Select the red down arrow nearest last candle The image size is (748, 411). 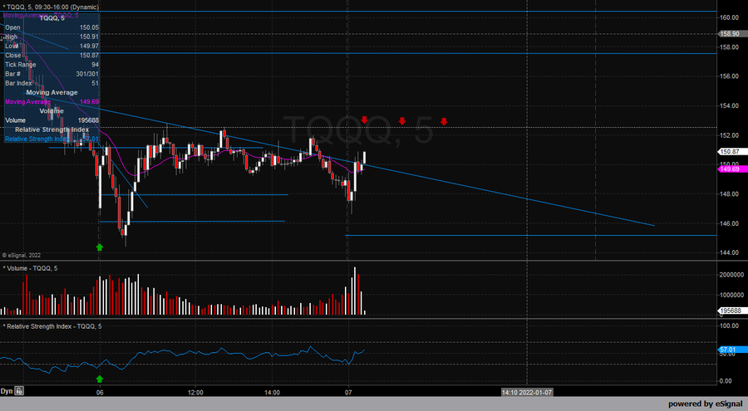[x=365, y=120]
